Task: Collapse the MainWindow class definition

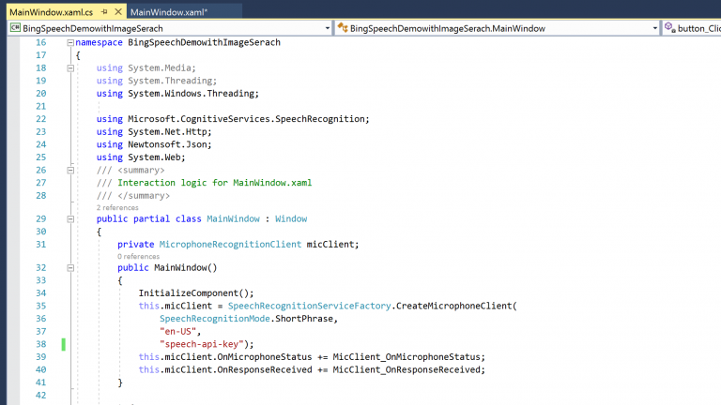Action: point(69,218)
